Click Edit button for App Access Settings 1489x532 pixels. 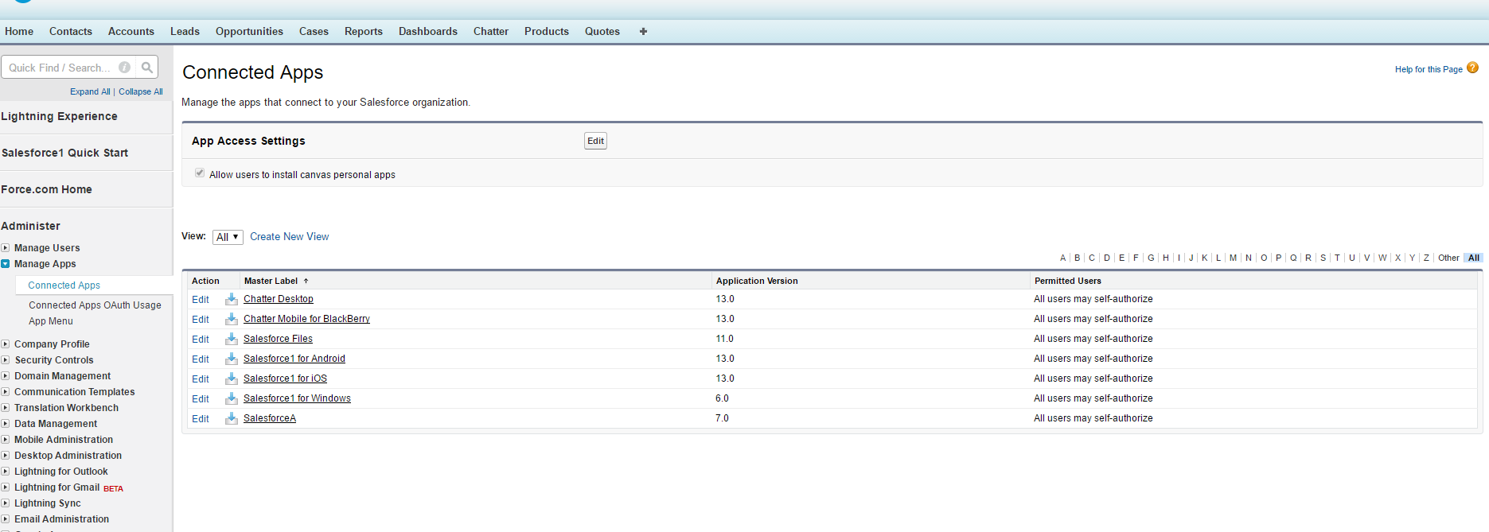595,141
